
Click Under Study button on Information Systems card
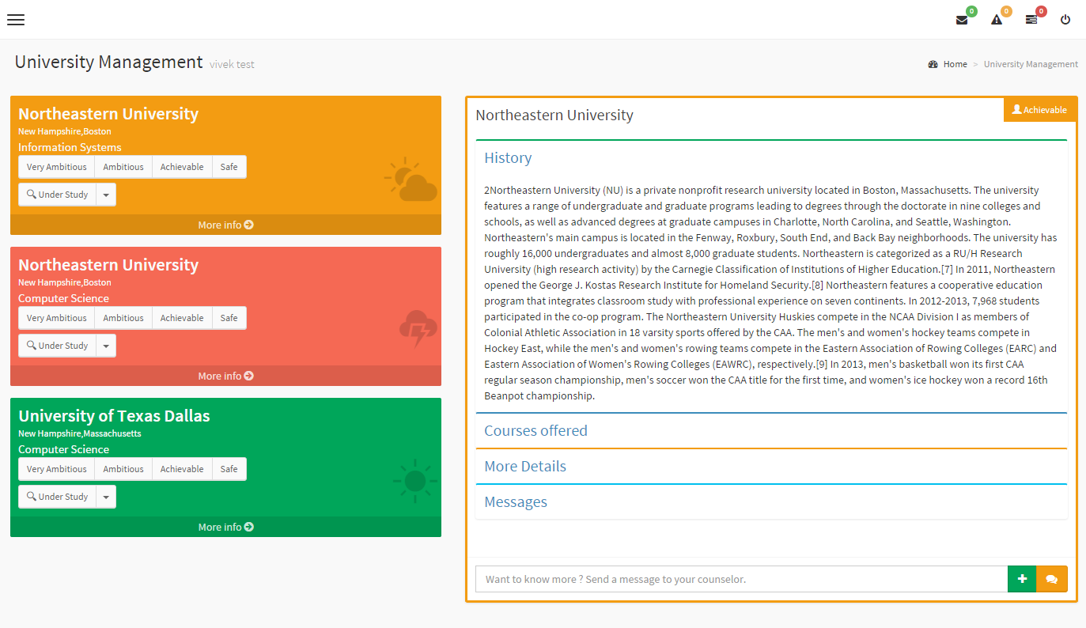tap(58, 195)
